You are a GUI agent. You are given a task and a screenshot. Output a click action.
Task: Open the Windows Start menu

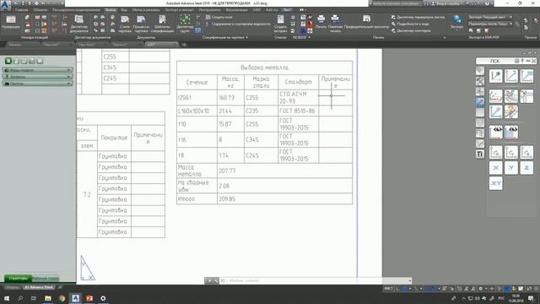[7, 298]
